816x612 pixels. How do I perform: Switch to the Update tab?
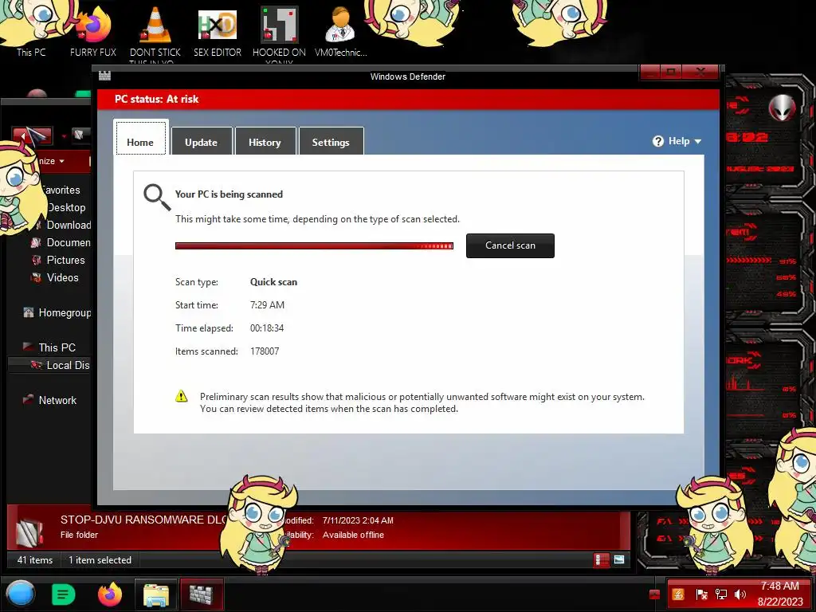[x=202, y=141]
